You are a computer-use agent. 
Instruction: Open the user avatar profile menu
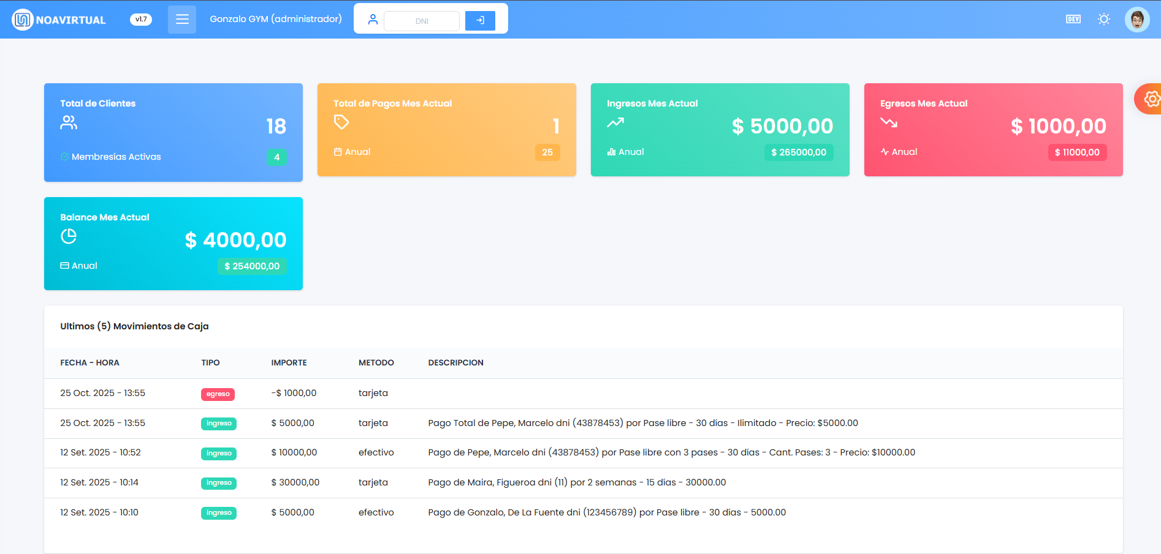coord(1137,20)
